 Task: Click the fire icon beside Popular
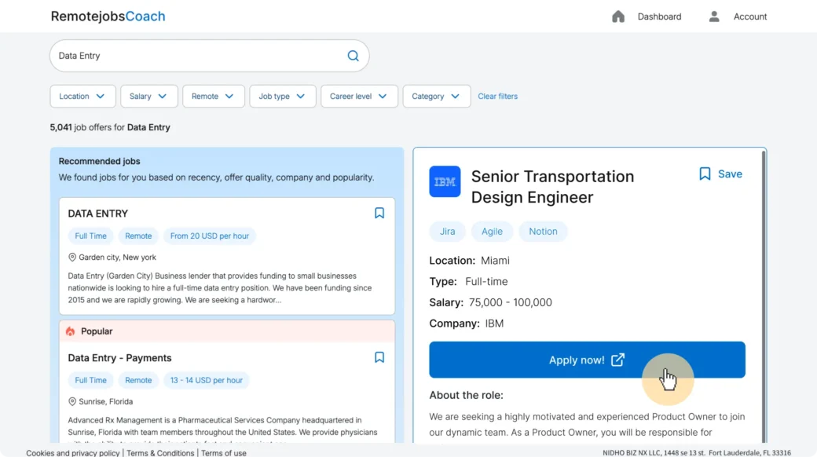click(x=70, y=331)
